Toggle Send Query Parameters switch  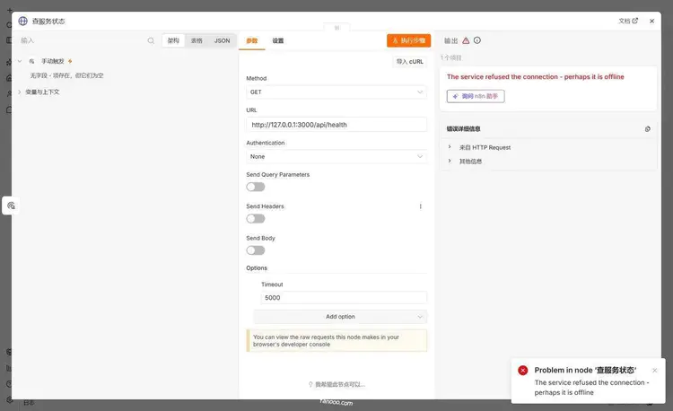click(x=256, y=187)
